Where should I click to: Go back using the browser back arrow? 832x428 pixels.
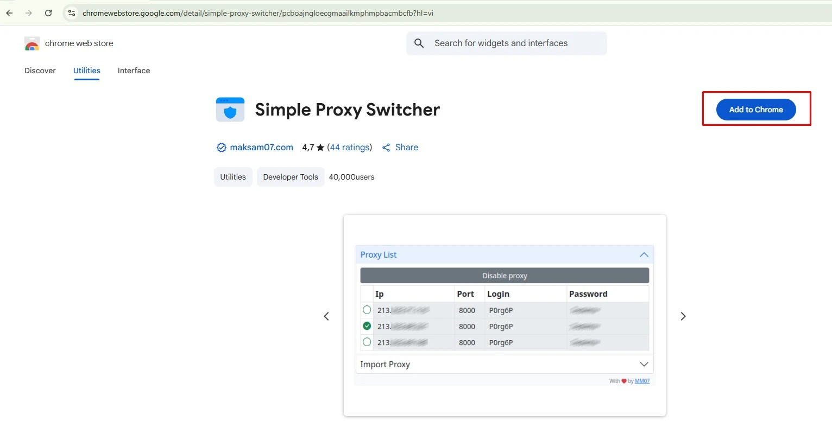coord(9,13)
